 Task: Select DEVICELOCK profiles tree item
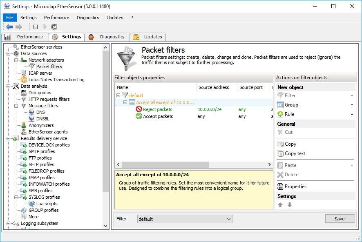[49, 145]
